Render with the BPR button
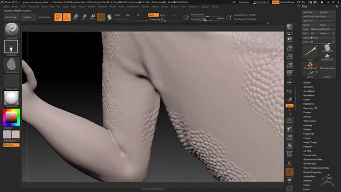The width and height of the screenshot is (341, 192). click(289, 27)
